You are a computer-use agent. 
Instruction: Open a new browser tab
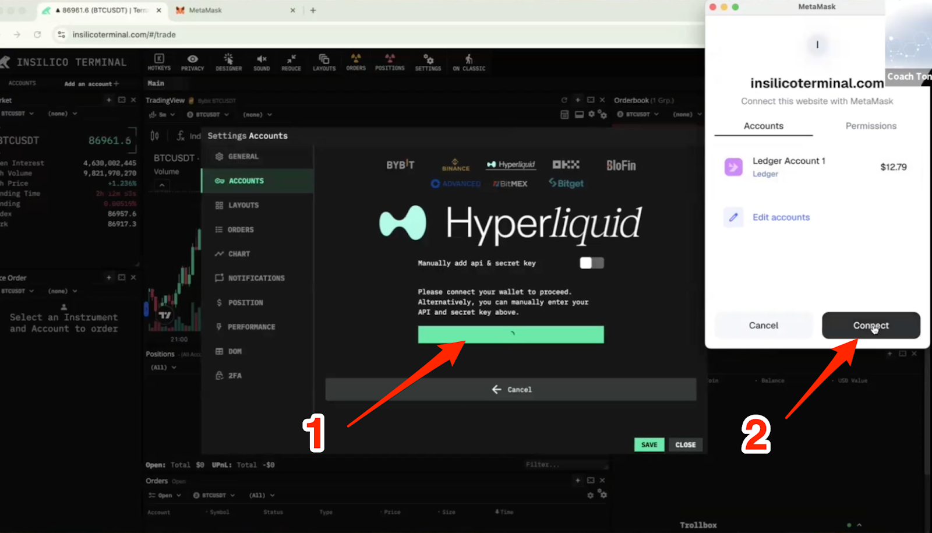coord(313,10)
